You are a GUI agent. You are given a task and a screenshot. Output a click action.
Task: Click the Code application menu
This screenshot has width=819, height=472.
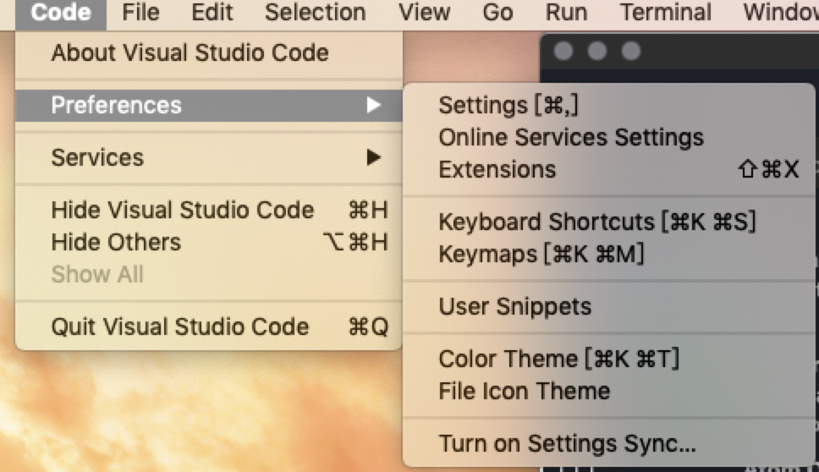61,13
